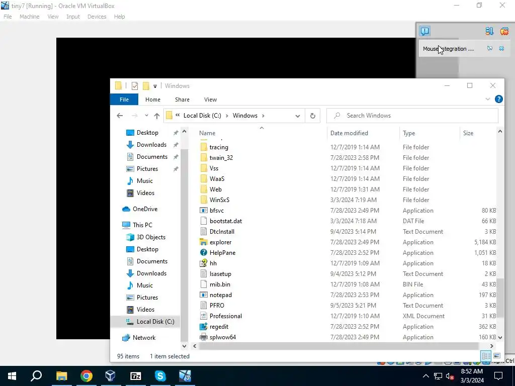This screenshot has width=515, height=386.
Task: Sort files by the Type column
Action: point(409,133)
